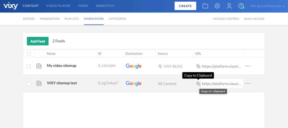Viewport: 288px width, 128px height.
Task: Select the SYNDICATION tab
Action: pos(94,19)
